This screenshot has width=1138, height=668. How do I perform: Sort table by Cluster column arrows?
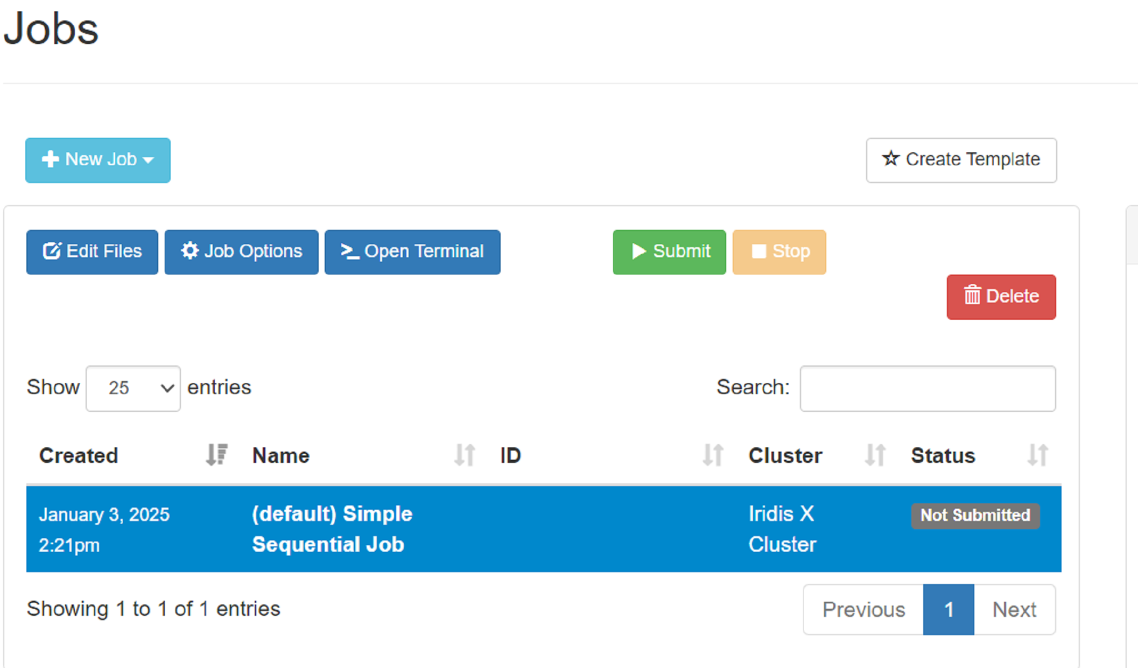click(875, 455)
